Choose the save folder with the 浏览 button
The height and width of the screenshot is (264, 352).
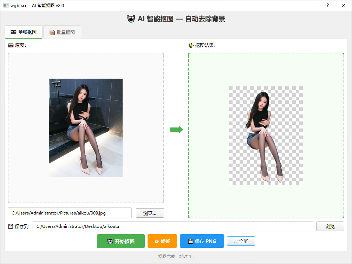pos(330,226)
